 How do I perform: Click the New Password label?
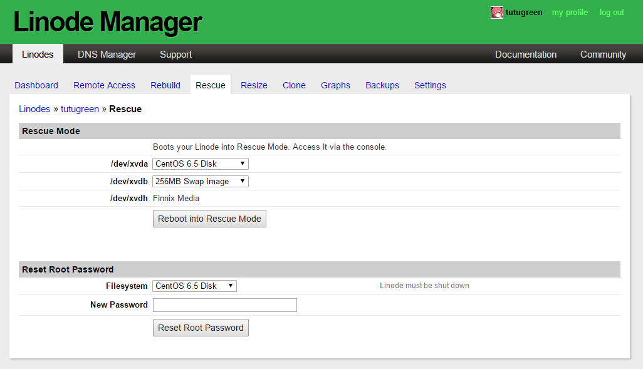[119, 304]
